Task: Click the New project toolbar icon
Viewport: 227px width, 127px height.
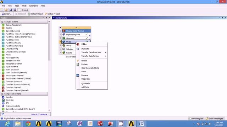Action: coord(2,10)
